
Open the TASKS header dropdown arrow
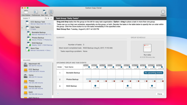pyautogui.click(x=29, y=18)
